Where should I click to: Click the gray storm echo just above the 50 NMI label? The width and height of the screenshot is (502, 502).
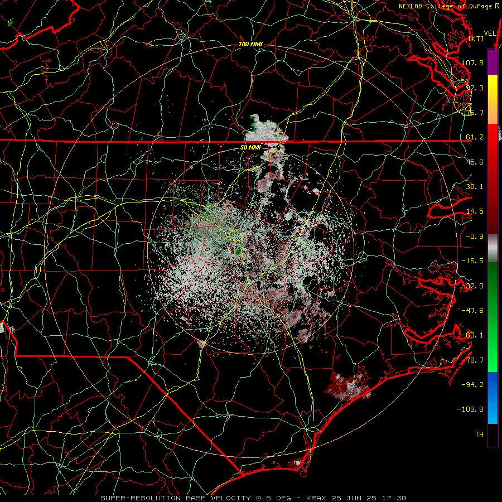click(x=267, y=129)
